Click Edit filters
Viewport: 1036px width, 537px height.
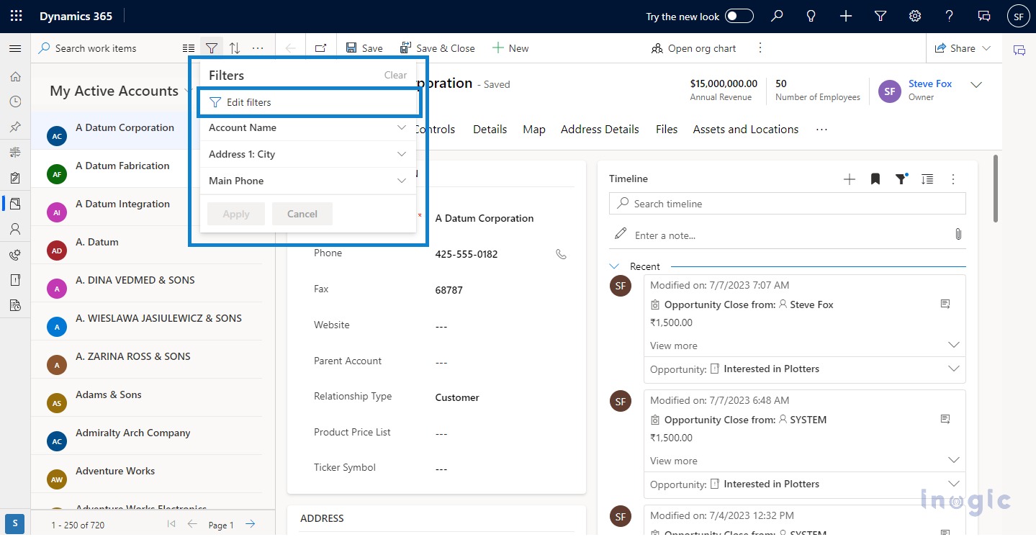(308, 102)
